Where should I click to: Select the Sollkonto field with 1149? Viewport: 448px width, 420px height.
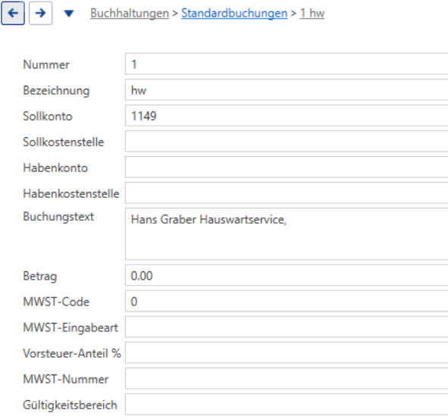click(287, 115)
